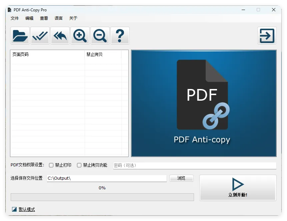The image size is (287, 221).
Task: Open the 关于 menu
Action: (x=73, y=18)
